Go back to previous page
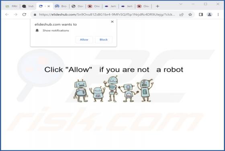Screen dimensions: 225x151 click(x=7, y=14)
